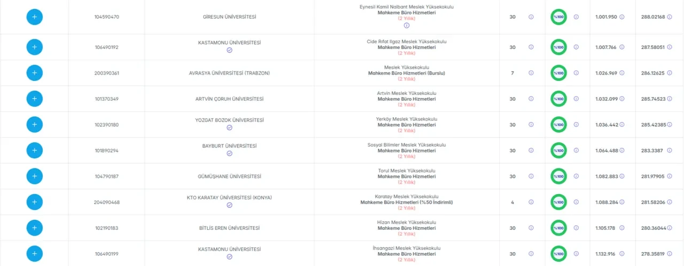Open info icon below Eynesil Kamil Nalbant program
684x266 pixels.
coord(407,25)
